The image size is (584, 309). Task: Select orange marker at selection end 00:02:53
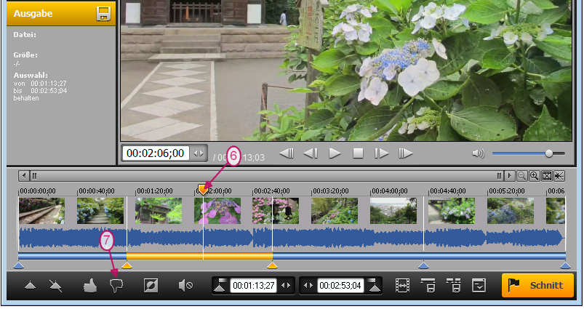click(x=272, y=265)
